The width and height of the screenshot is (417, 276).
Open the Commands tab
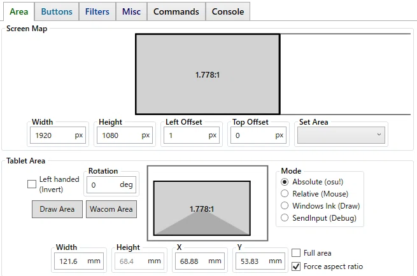click(176, 11)
